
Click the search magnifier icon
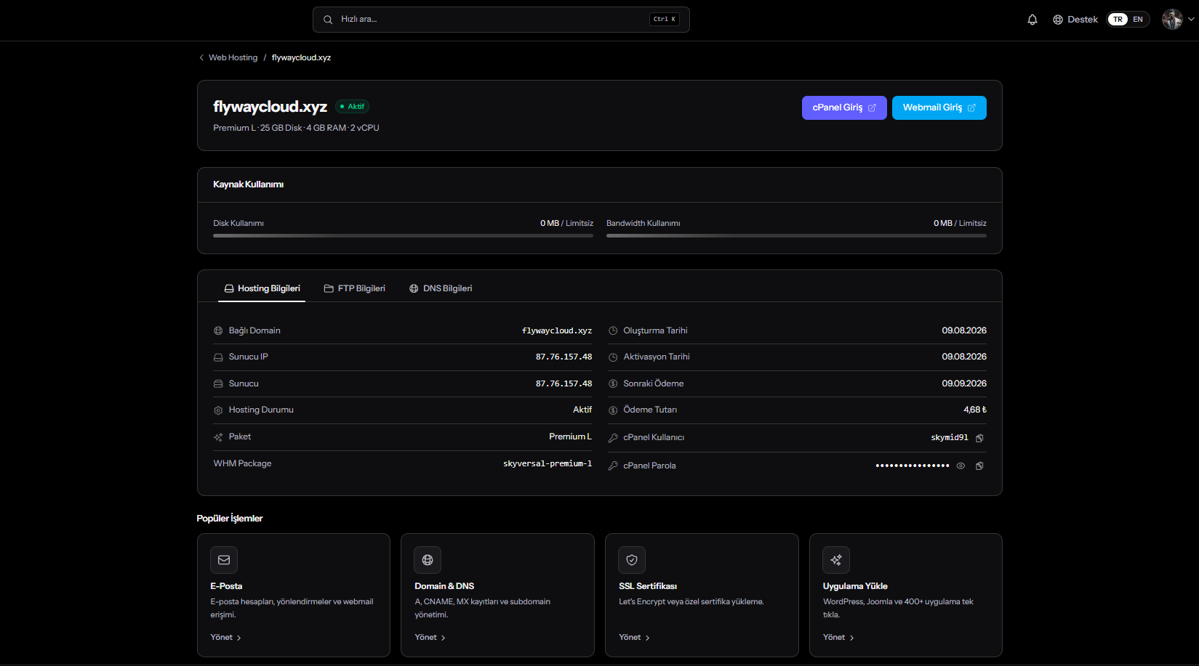coord(328,20)
